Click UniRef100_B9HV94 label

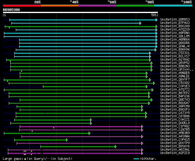pyautogui.click(x=175, y=50)
